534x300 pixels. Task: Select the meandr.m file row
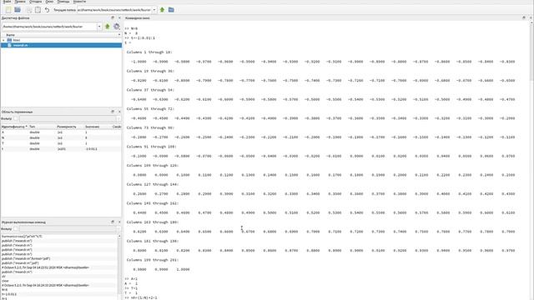(61, 45)
